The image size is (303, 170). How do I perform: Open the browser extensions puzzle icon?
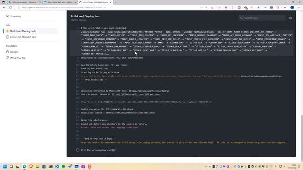coord(278,8)
